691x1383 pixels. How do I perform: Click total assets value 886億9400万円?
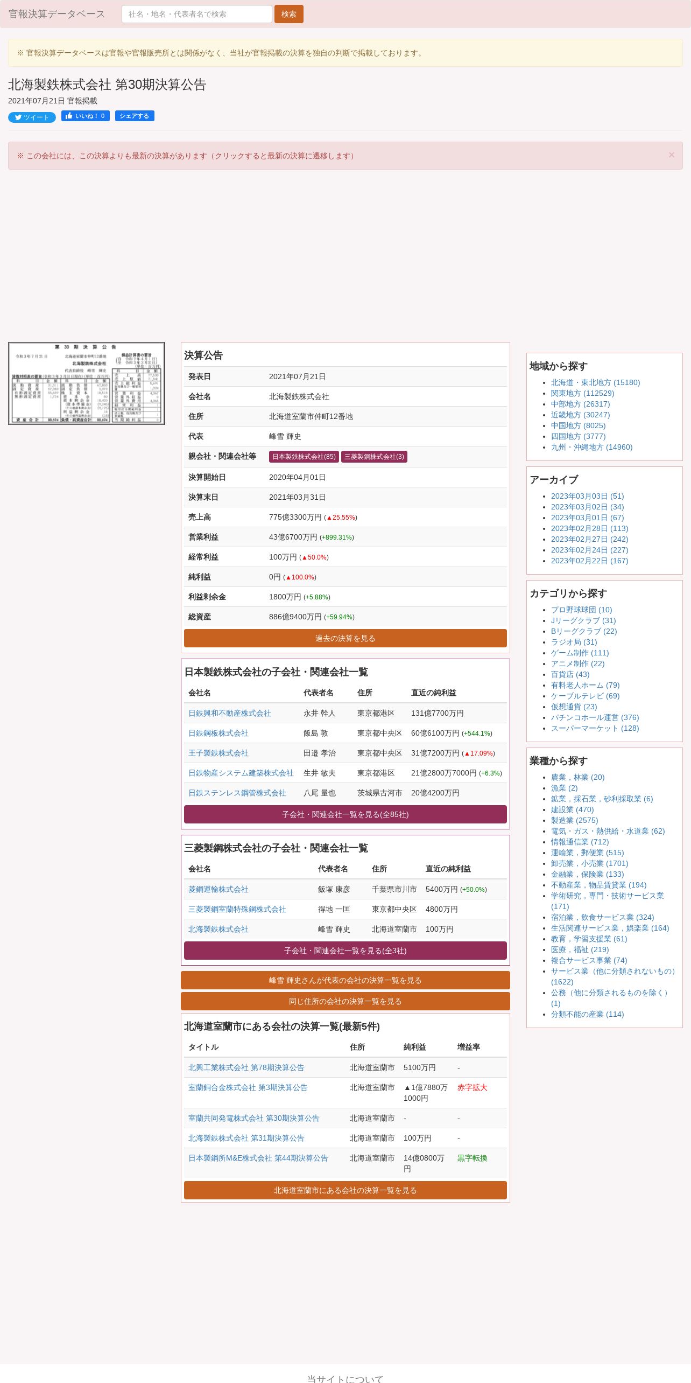point(295,617)
